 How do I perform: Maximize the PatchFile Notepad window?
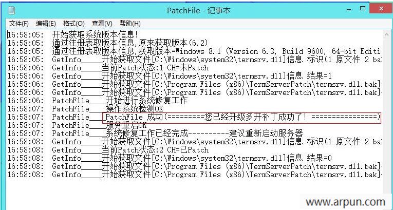coord(363,9)
